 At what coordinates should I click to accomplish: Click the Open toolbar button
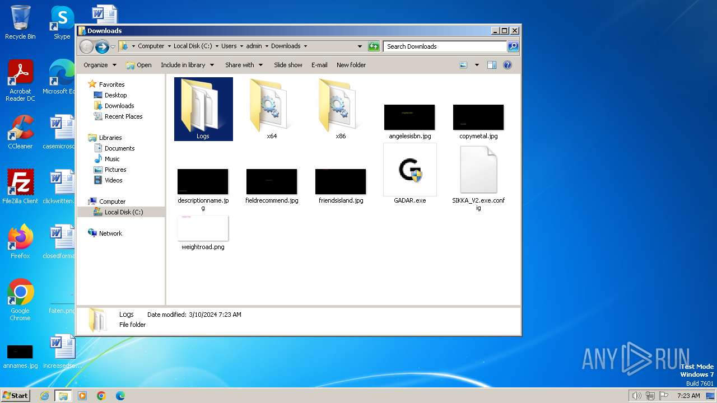coord(139,65)
